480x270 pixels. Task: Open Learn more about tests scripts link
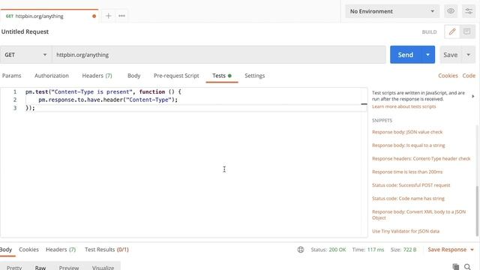point(403,106)
